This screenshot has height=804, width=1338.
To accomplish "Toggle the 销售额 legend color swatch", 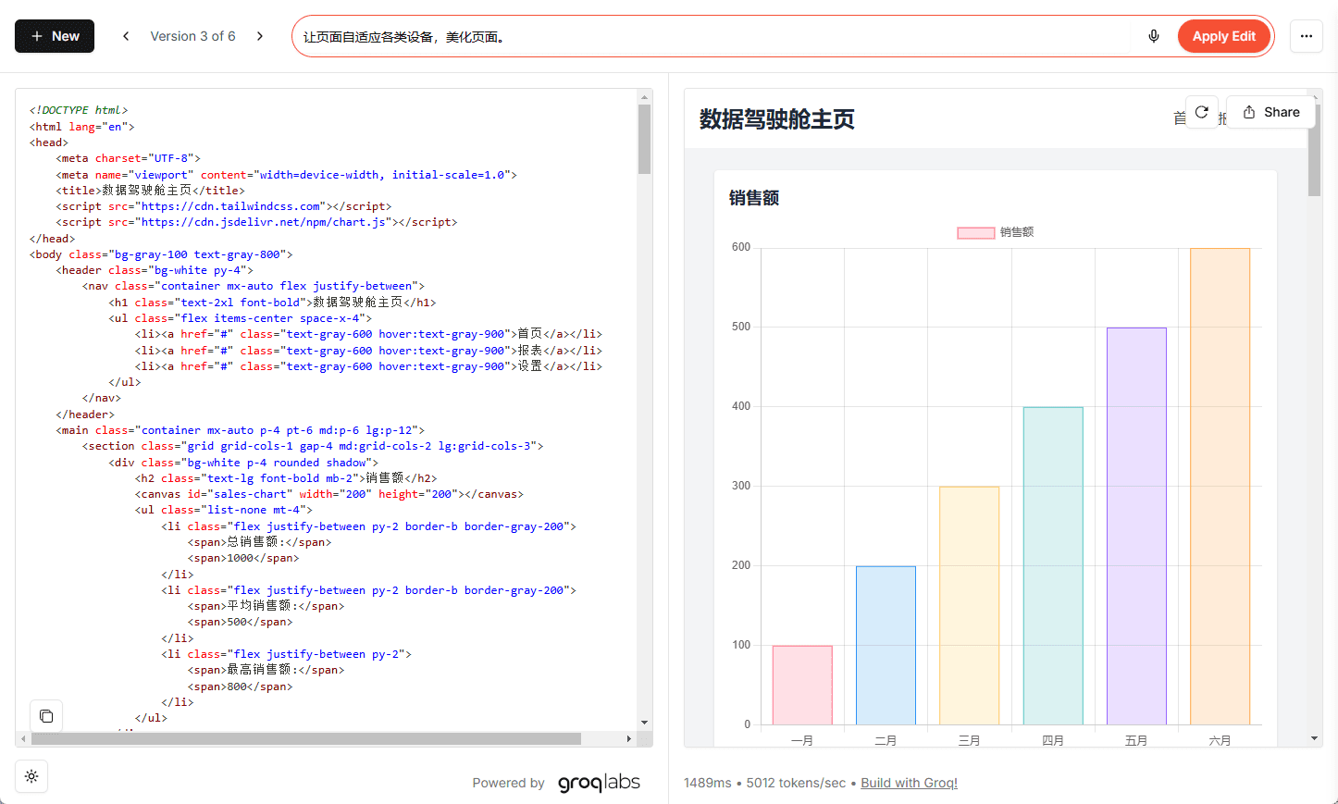I will (975, 232).
